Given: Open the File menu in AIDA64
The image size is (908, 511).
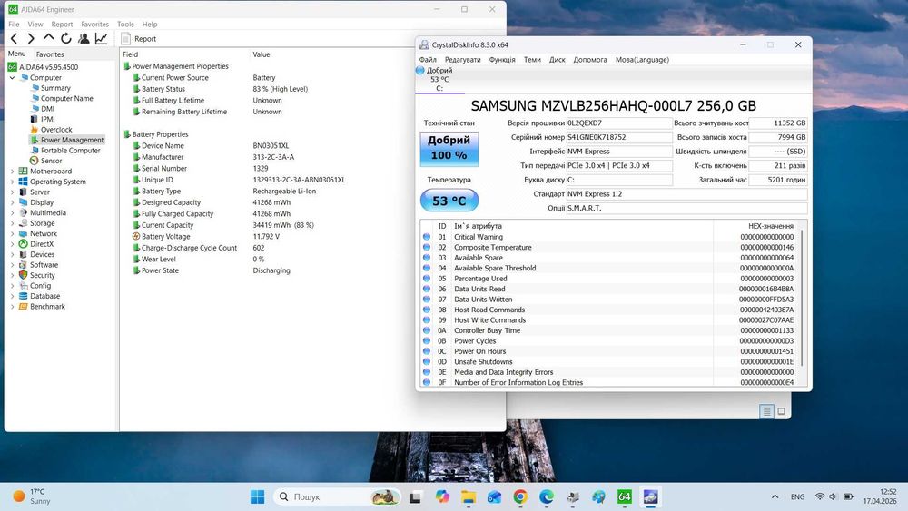Looking at the screenshot, I should tap(14, 25).
